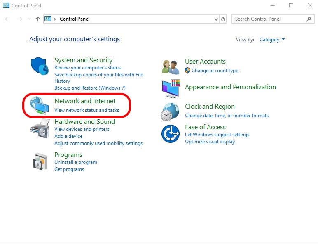This screenshot has width=318, height=244.
Task: Open Clock and Region category
Action: click(x=210, y=107)
